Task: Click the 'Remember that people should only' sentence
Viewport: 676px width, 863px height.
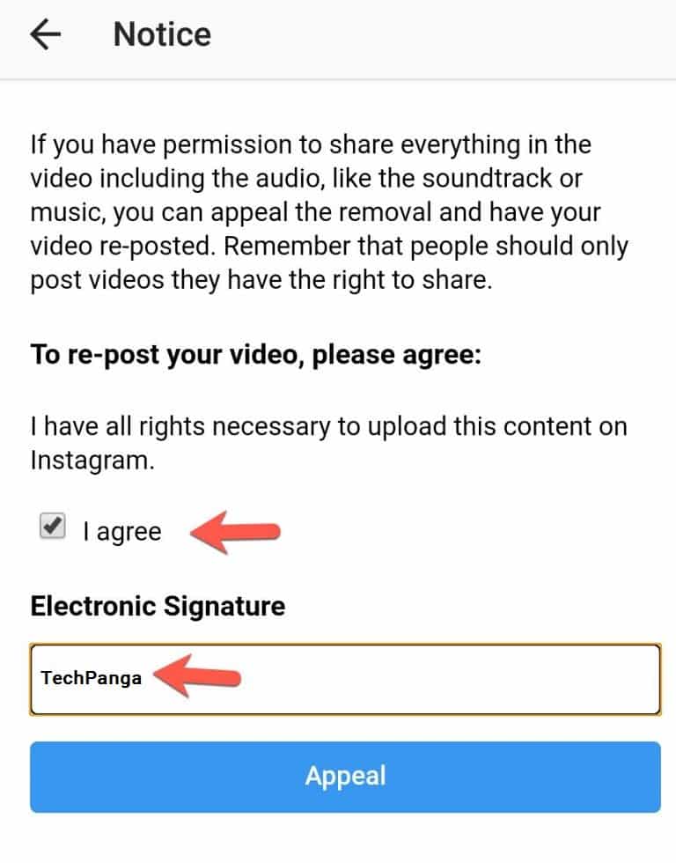Action: click(x=426, y=246)
